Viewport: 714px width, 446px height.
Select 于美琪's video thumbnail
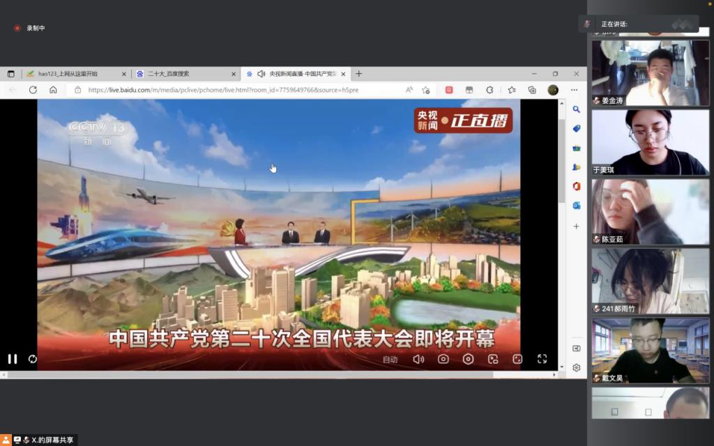(x=650, y=142)
